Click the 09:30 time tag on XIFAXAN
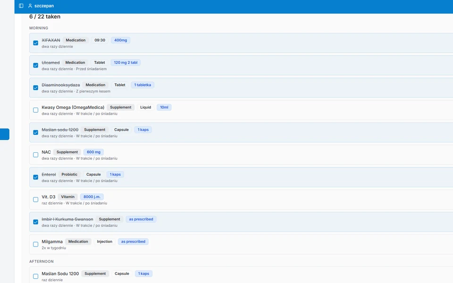This screenshot has height=283, width=453. tap(100, 40)
